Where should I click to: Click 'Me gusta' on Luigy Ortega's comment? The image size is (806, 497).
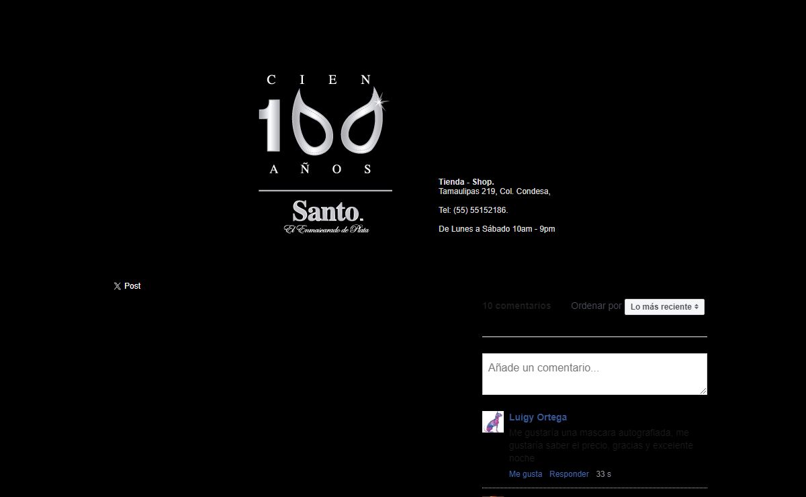[526, 474]
